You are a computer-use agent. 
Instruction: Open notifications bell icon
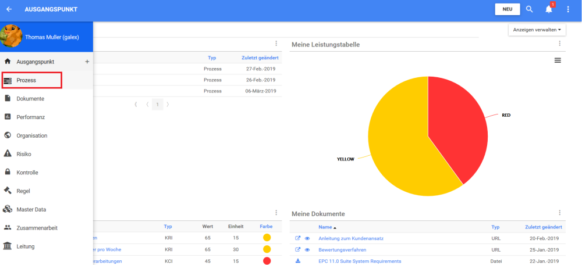548,9
